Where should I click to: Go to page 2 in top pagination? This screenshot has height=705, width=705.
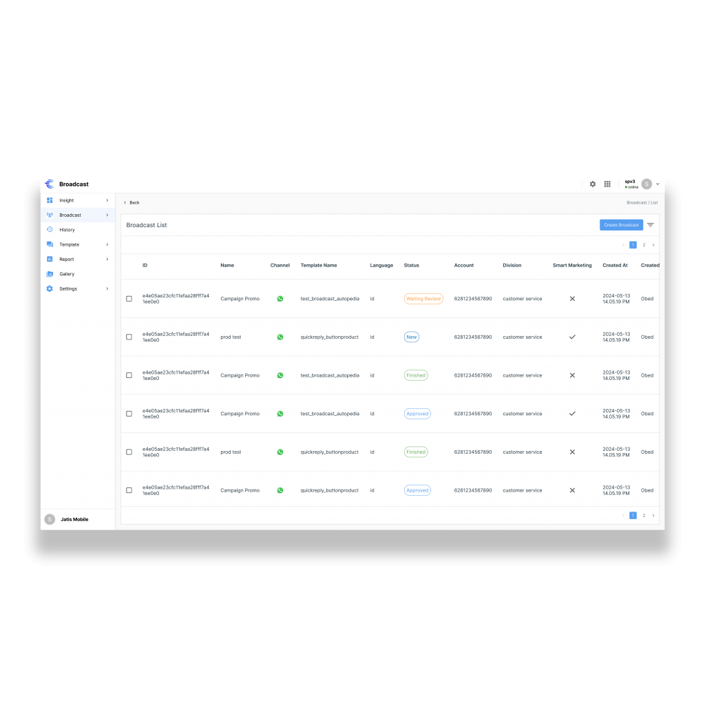pos(644,245)
